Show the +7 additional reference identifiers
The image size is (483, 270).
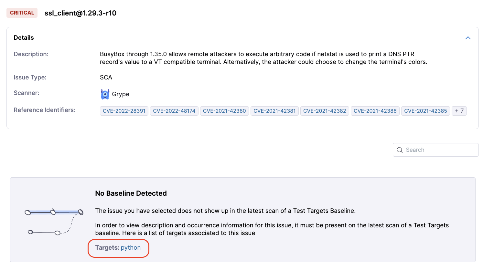(459, 111)
